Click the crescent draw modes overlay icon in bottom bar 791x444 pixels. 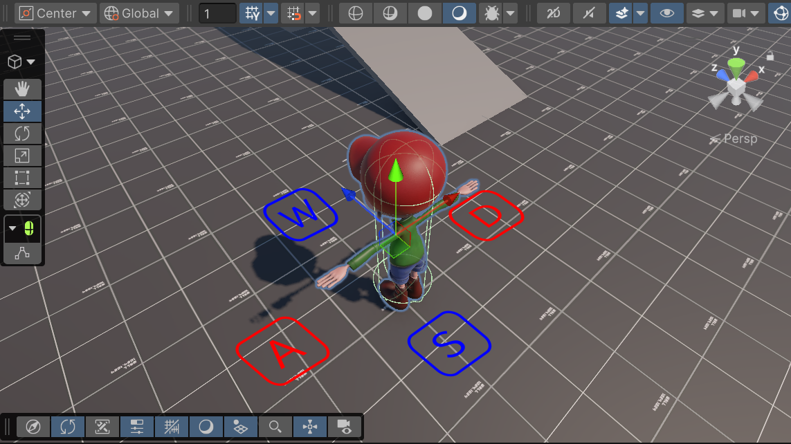point(206,427)
